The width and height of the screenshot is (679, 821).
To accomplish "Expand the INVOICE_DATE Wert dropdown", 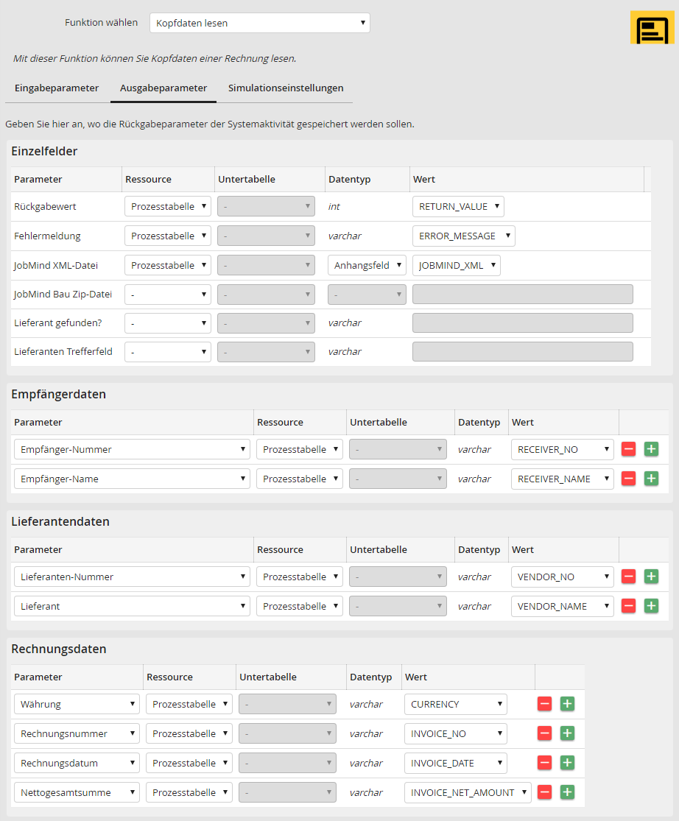I will click(x=455, y=763).
